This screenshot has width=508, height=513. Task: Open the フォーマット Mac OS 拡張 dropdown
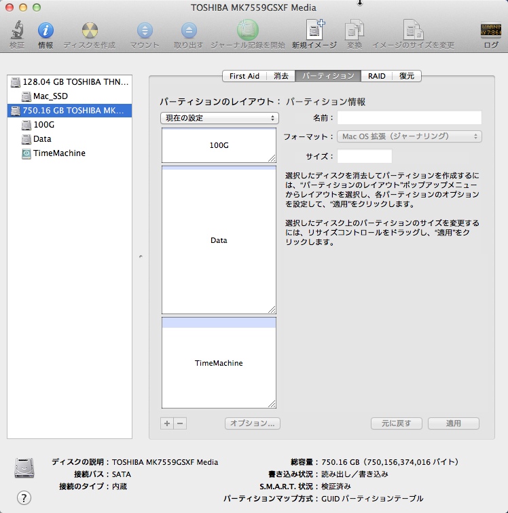click(x=410, y=136)
